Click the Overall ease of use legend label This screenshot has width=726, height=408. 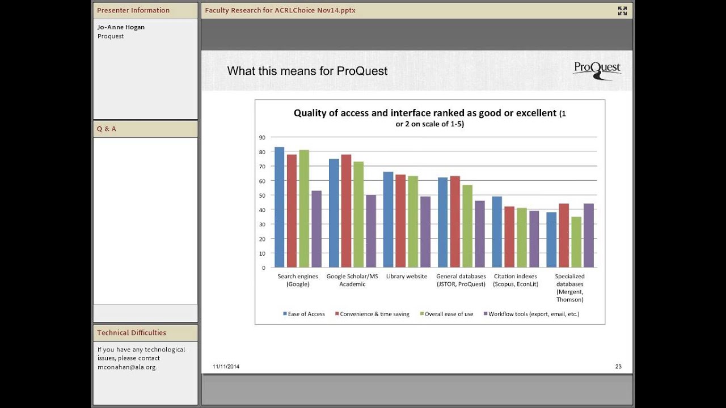pos(449,314)
